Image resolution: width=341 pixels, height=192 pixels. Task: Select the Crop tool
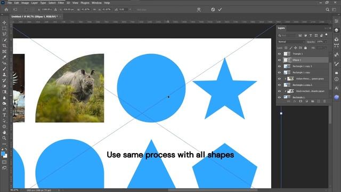click(4, 46)
